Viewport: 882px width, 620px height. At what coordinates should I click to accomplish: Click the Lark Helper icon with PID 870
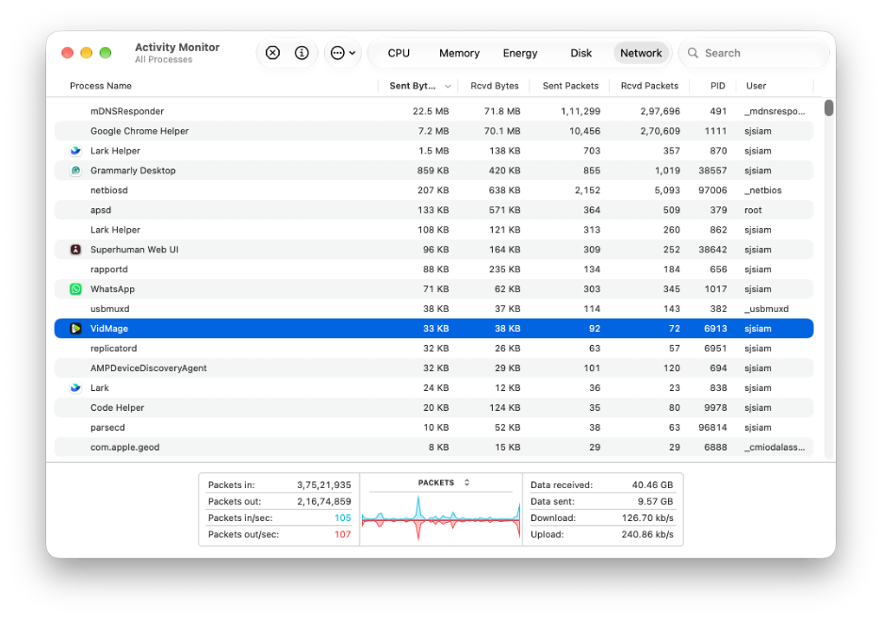coord(75,151)
